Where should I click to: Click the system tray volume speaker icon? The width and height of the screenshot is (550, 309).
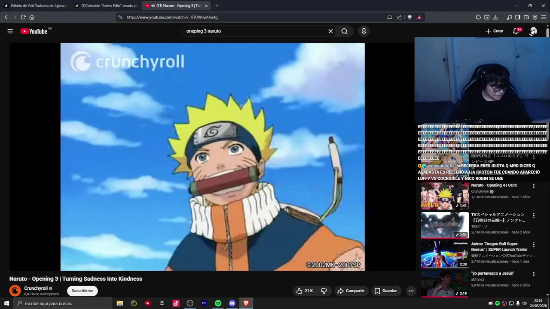point(525,303)
